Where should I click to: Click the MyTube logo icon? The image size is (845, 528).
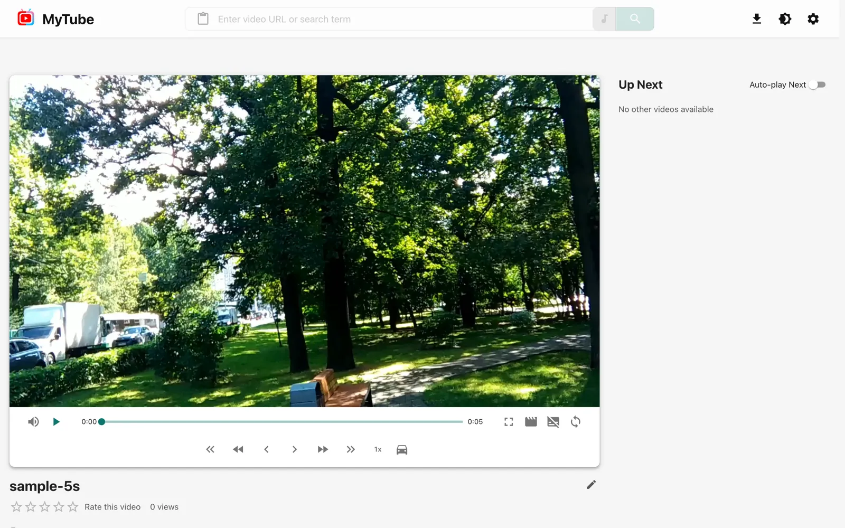(25, 18)
